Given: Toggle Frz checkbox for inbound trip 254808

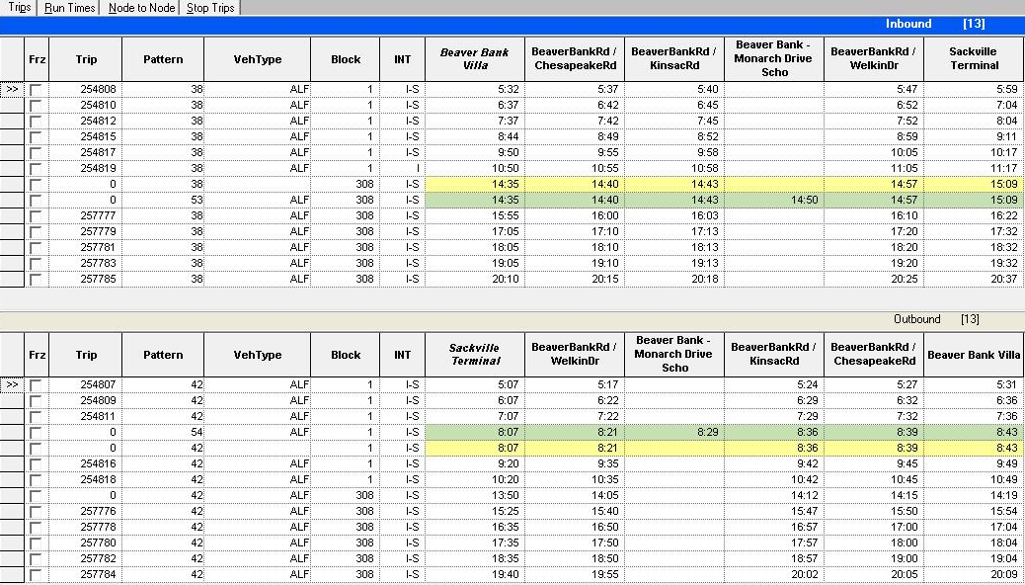Looking at the screenshot, I should [x=37, y=89].
